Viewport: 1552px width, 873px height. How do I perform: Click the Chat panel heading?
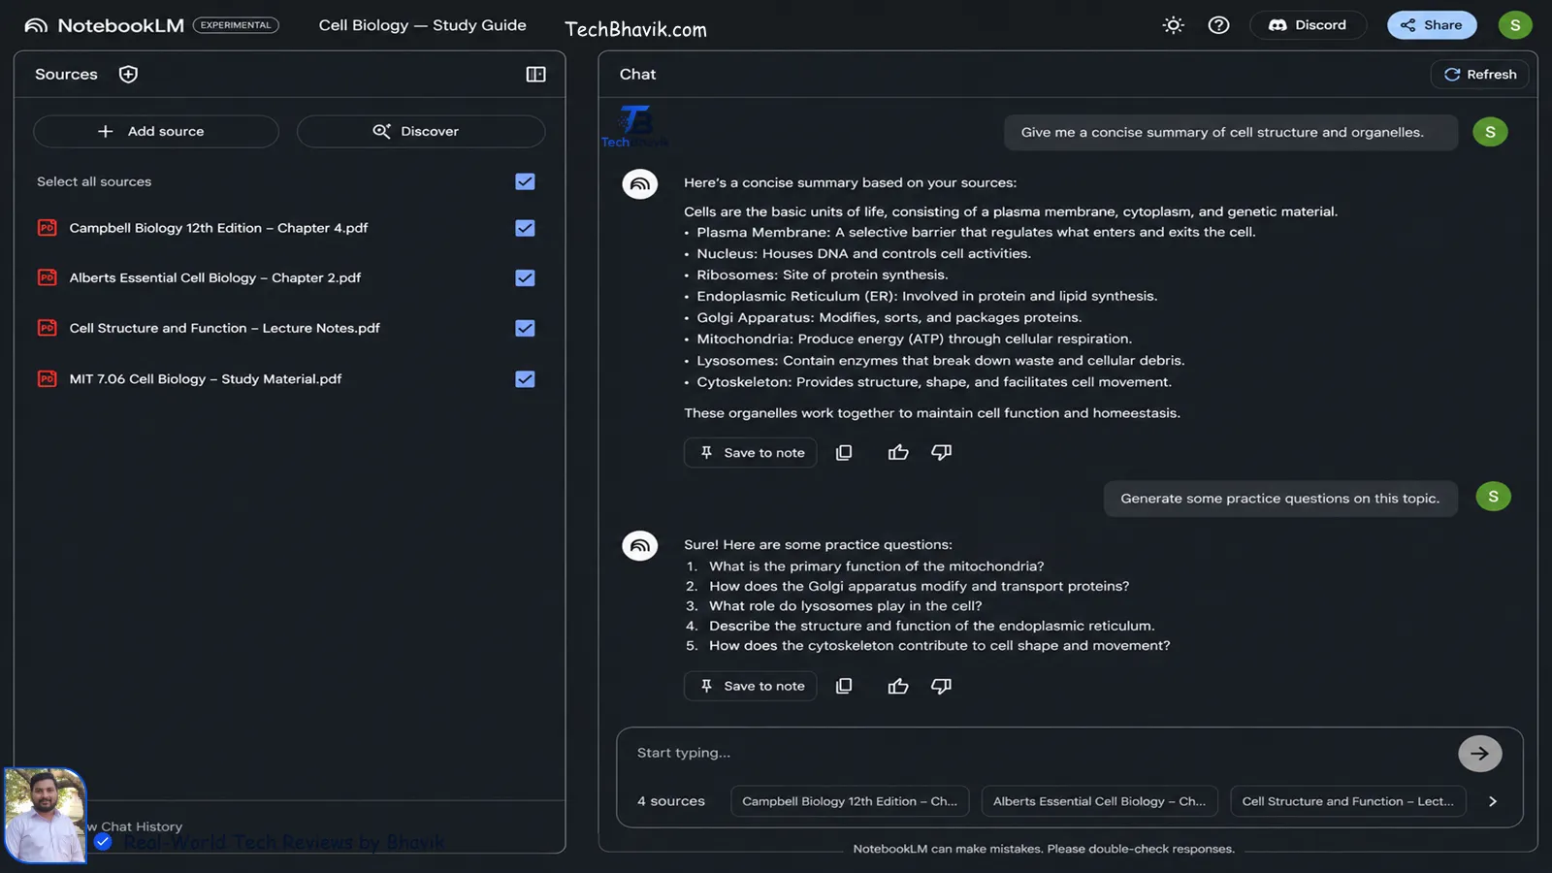click(638, 75)
